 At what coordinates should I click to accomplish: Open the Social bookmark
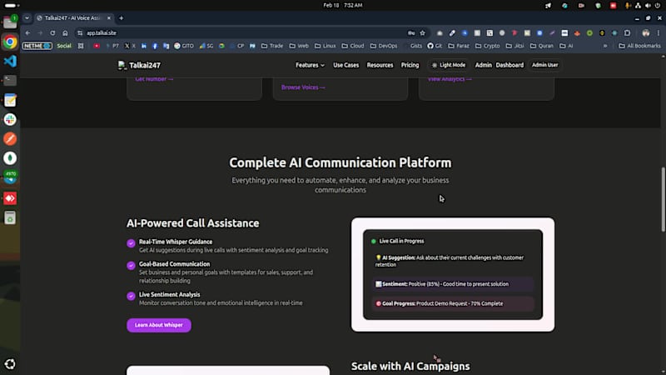pyautogui.click(x=64, y=46)
